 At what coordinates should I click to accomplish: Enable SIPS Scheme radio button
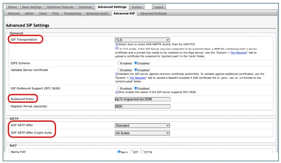point(119,63)
